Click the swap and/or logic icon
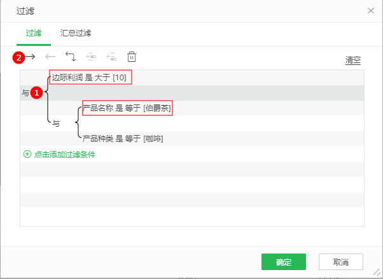Viewport: 383px width, 279px height. pos(71,57)
